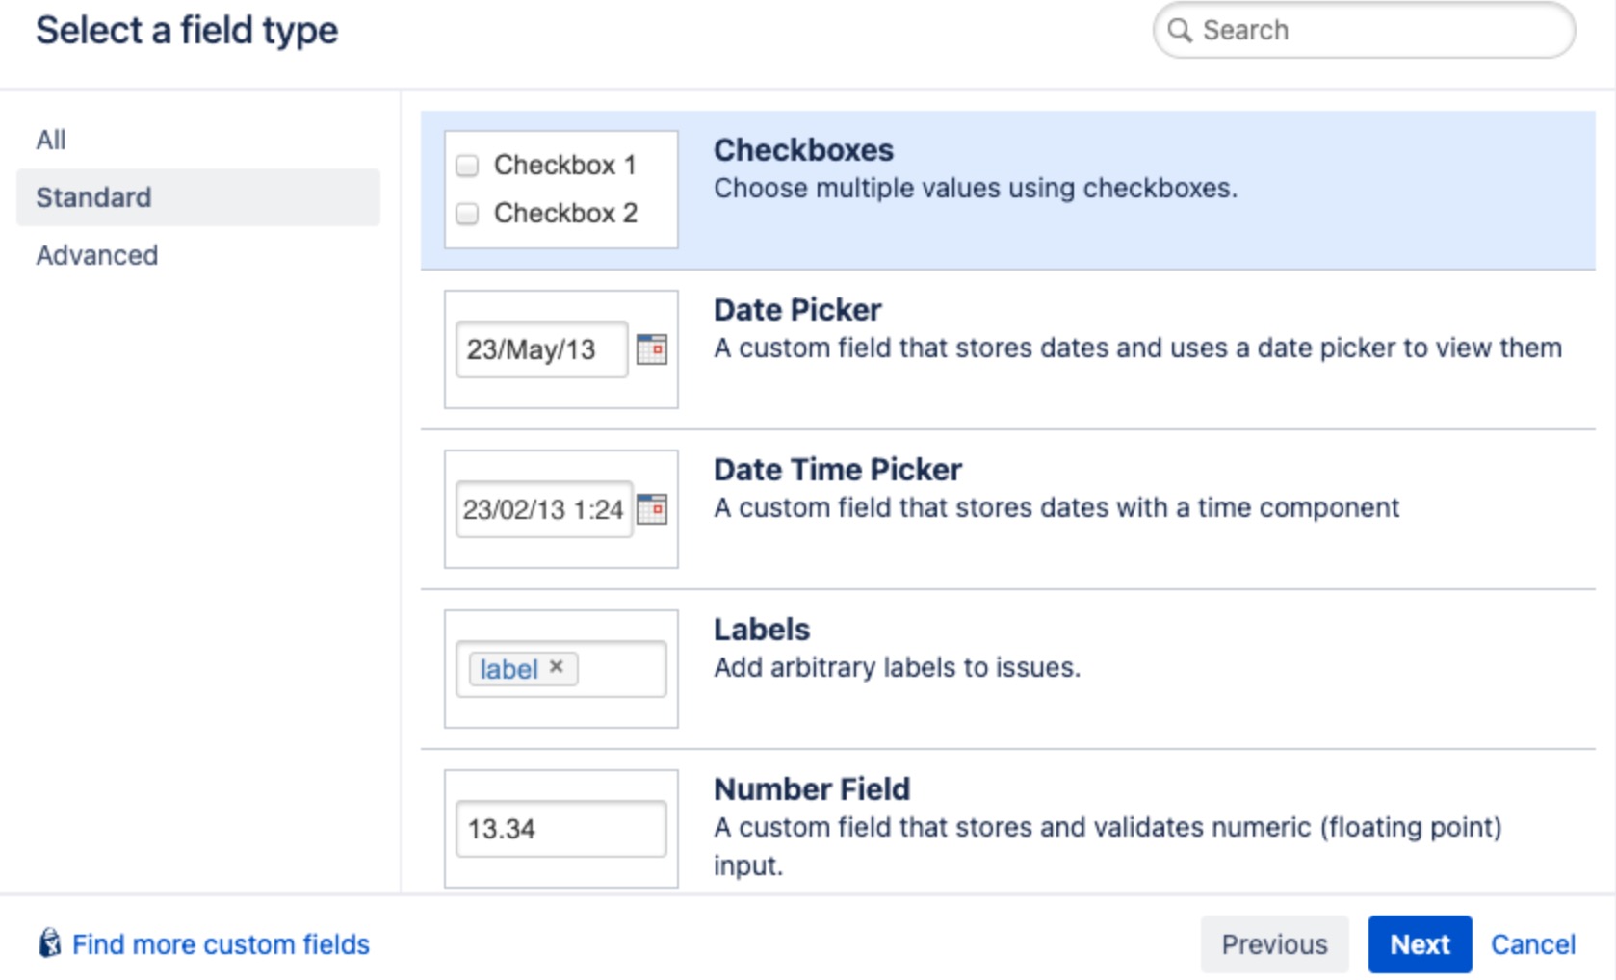Go back with the Previous button
The height and width of the screenshot is (980, 1616).
tap(1274, 944)
